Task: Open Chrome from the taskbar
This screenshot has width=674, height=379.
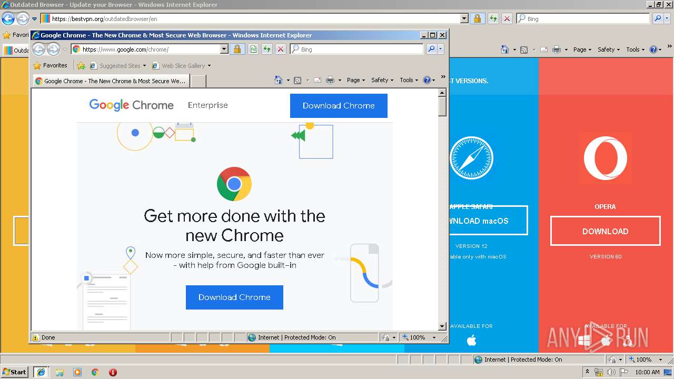Action: [x=95, y=372]
